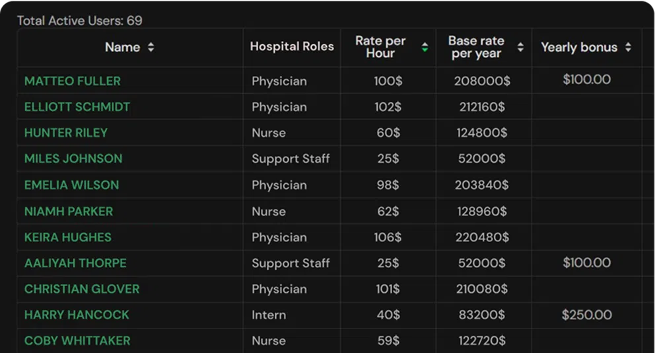Click Aaliyah Thorpe's Support Staff role cell
This screenshot has height=353, width=655.
pyautogui.click(x=291, y=263)
